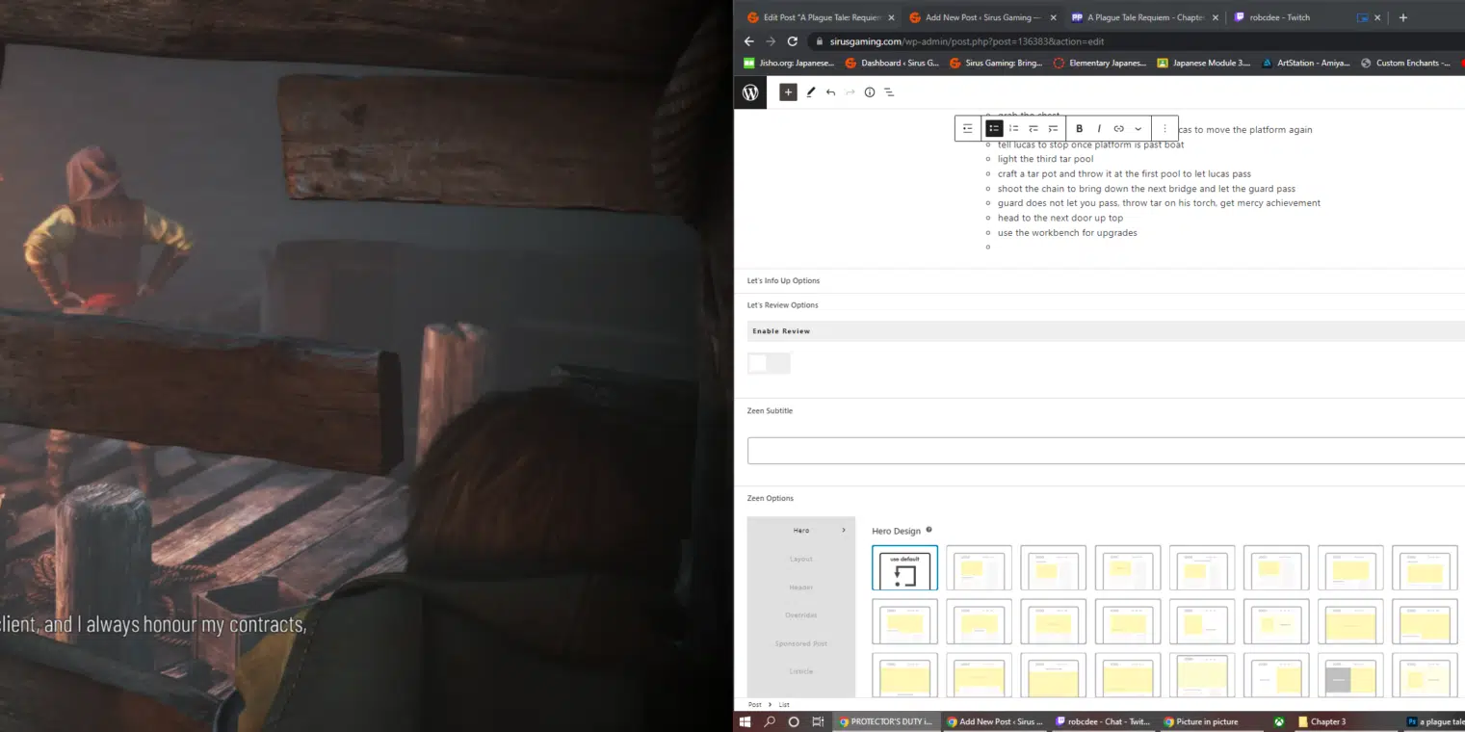
Task: Choose hero design with grey left half
Action: [x=1350, y=676]
